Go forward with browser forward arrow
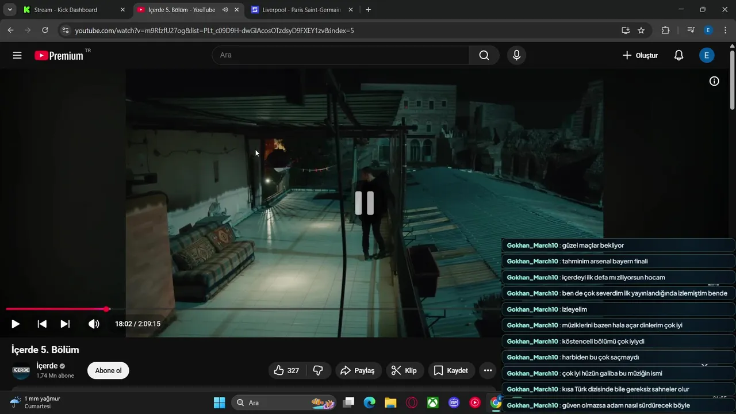This screenshot has width=736, height=414. coord(28,30)
